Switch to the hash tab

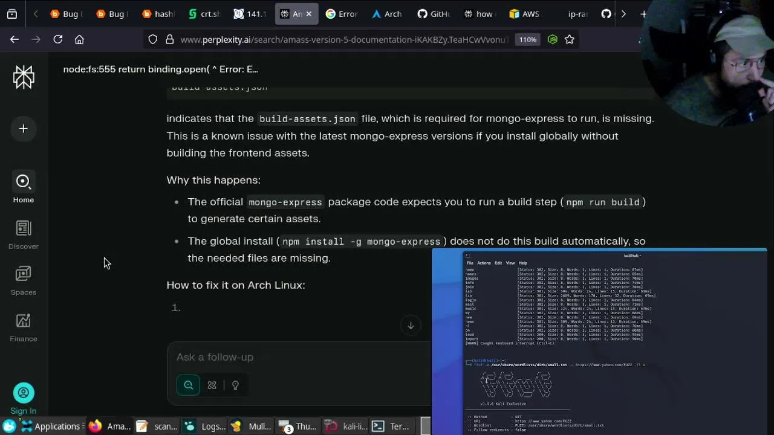[x=158, y=14]
